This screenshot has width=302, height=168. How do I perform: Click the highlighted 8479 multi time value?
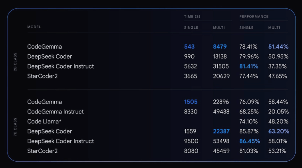[221, 47]
